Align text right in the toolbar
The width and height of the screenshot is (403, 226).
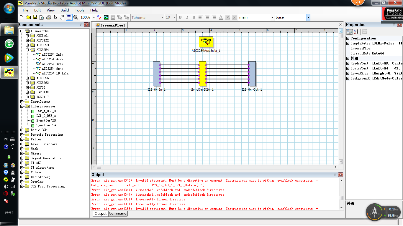click(214, 17)
